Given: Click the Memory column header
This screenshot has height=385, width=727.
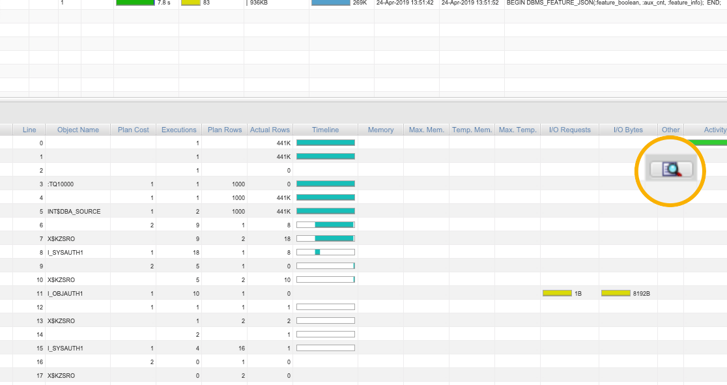Looking at the screenshot, I should [380, 130].
